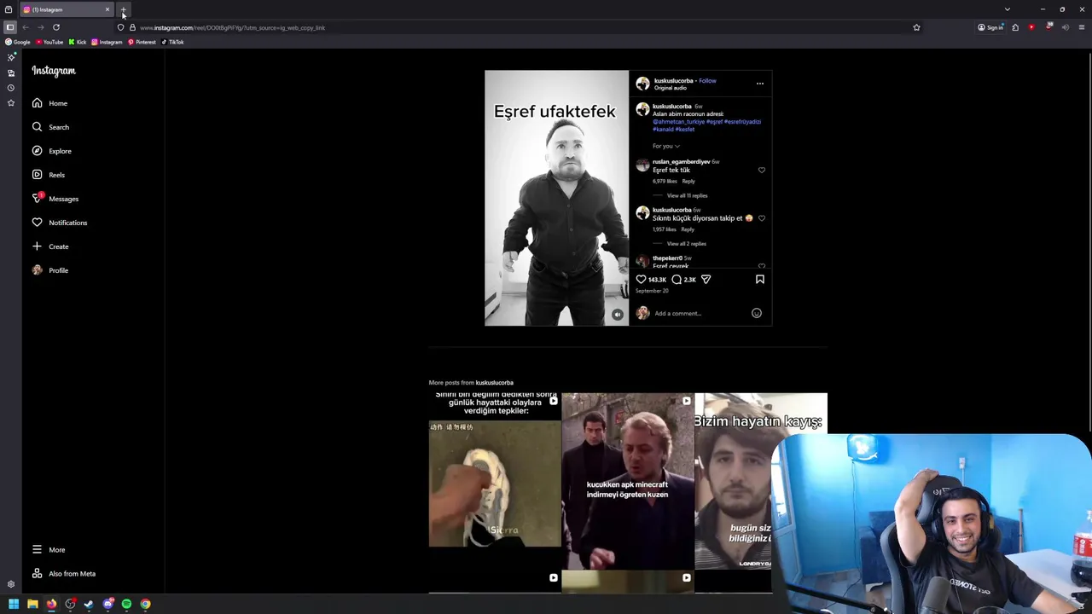Open the Explore page
Viewport: 1092px width, 614px height.
51,151
